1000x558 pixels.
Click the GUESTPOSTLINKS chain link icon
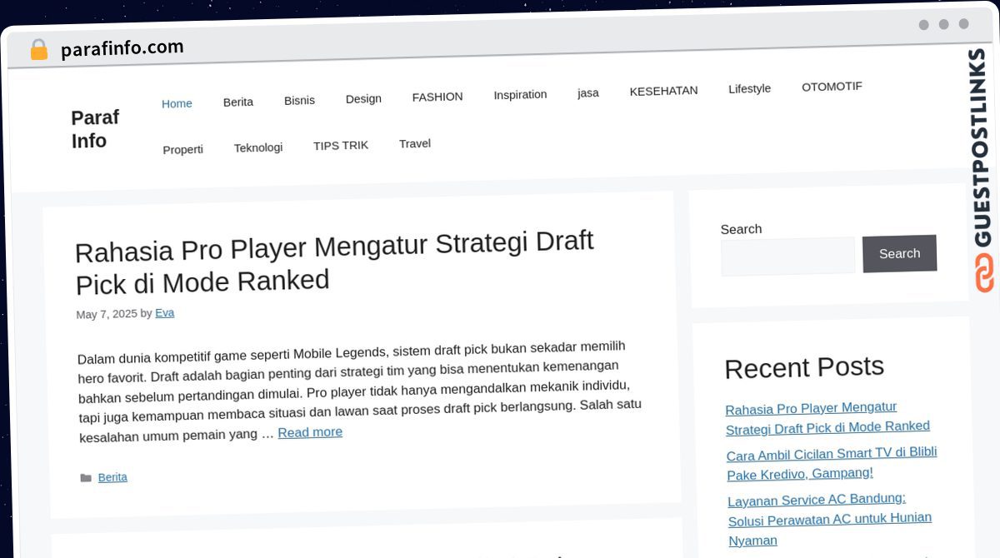tap(984, 272)
